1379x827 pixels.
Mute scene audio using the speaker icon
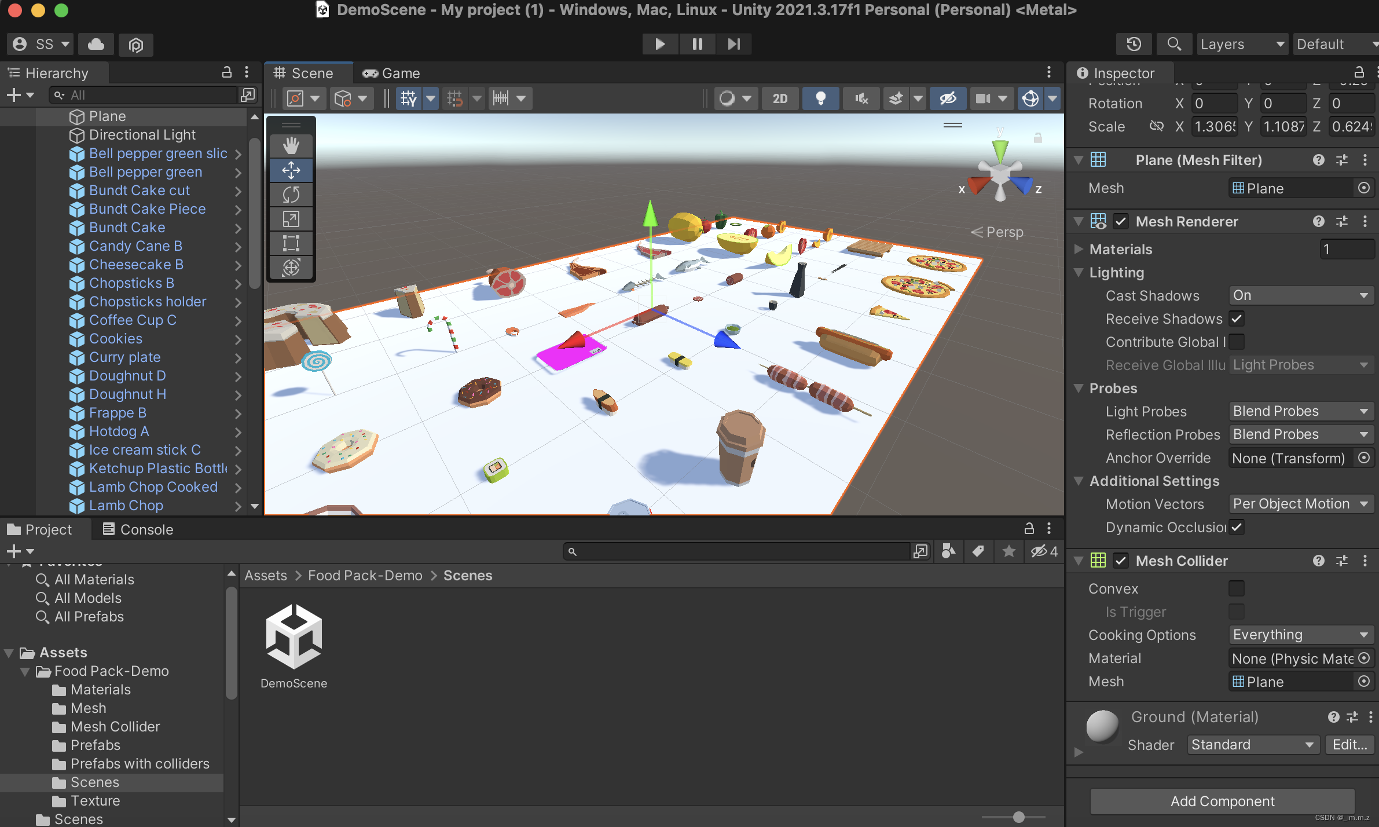pyautogui.click(x=860, y=98)
